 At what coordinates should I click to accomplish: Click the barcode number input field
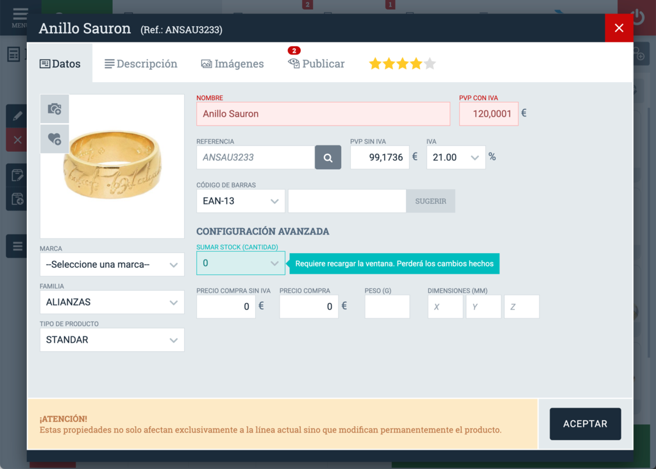pos(347,201)
